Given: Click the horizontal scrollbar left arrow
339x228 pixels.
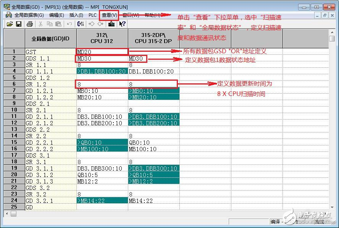Looking at the screenshot, I should [x=6, y=214].
